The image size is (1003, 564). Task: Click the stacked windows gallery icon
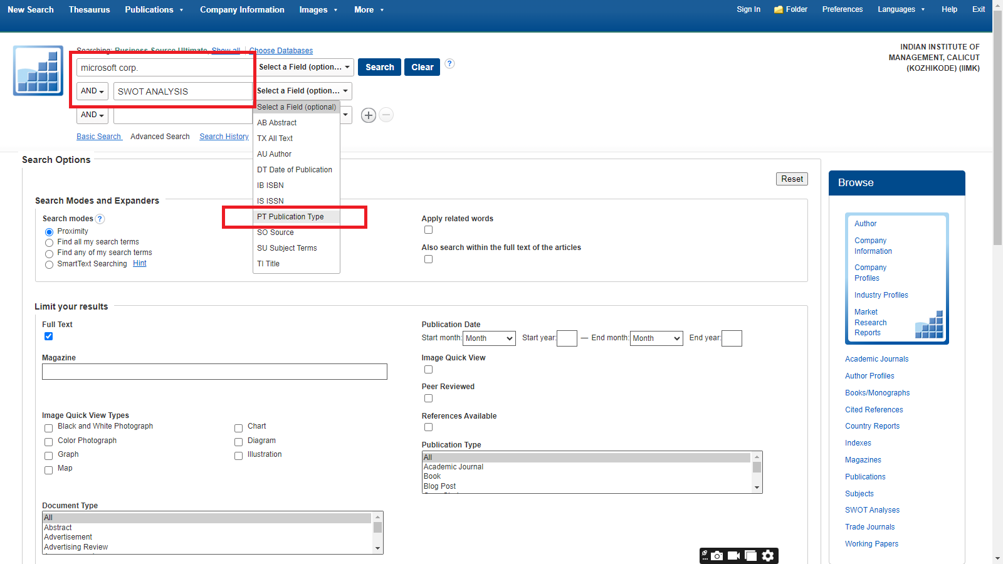tap(750, 556)
